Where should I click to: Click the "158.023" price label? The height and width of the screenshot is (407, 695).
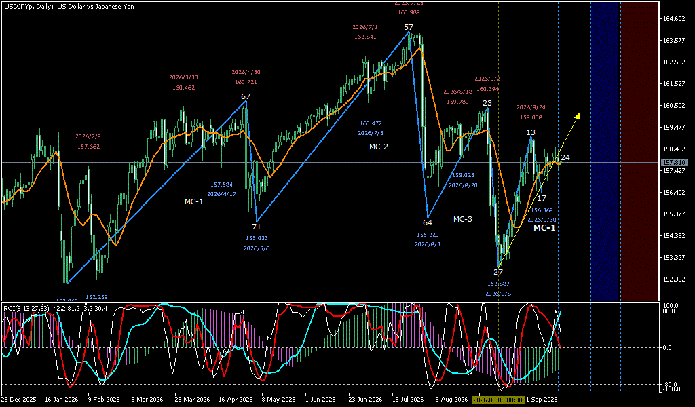463,176
